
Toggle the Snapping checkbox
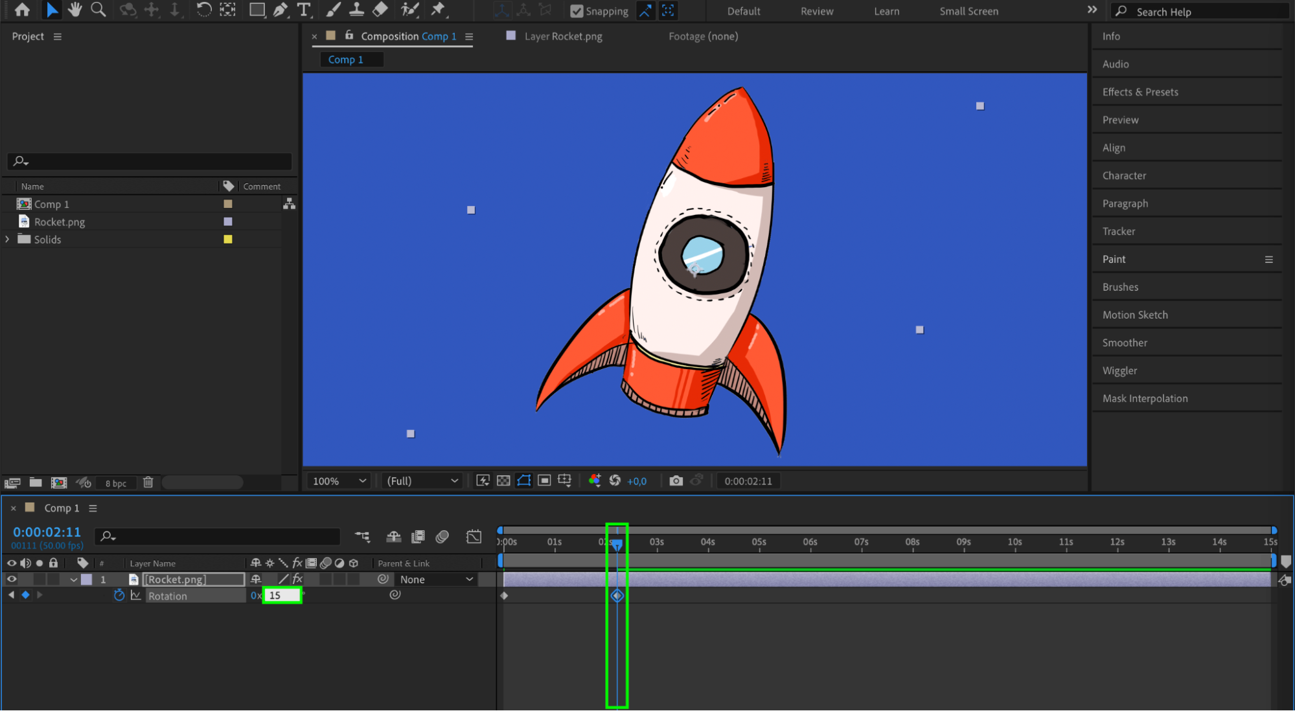[576, 11]
